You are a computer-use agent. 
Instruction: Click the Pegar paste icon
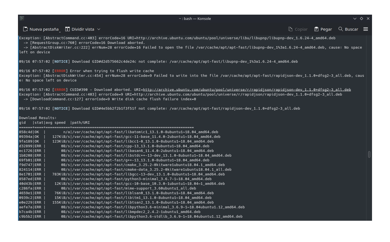coord(316,29)
